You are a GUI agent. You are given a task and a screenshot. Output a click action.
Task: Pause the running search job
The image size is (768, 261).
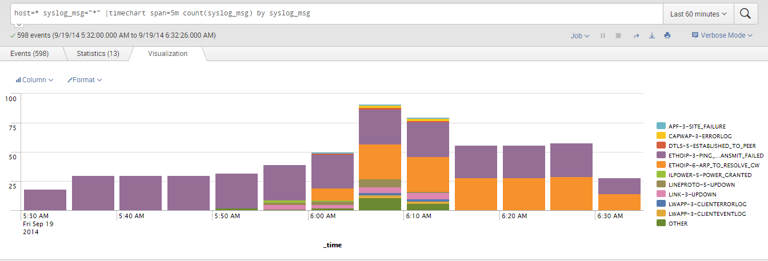point(602,35)
